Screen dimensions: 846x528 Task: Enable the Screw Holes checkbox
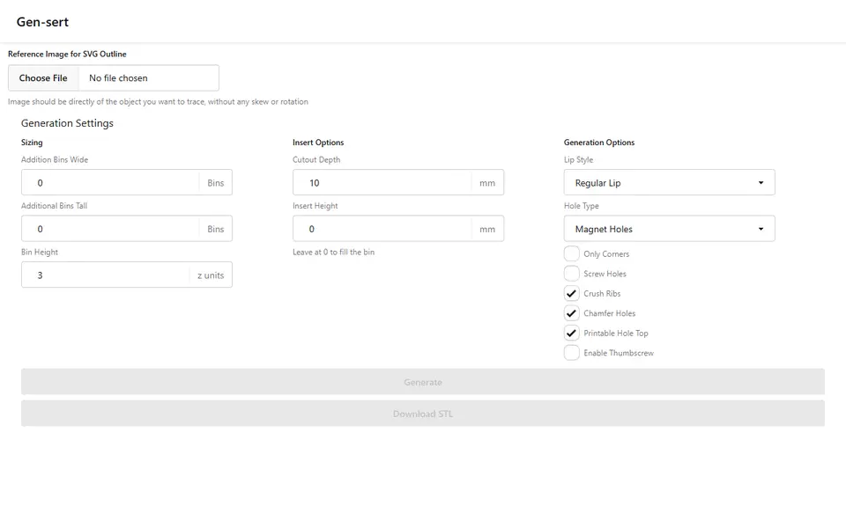571,274
